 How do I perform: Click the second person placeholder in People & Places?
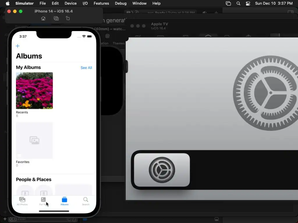point(44,190)
